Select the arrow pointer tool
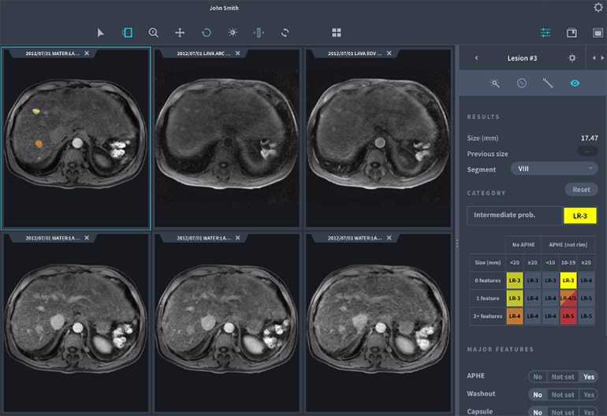The width and height of the screenshot is (607, 416). tap(101, 32)
